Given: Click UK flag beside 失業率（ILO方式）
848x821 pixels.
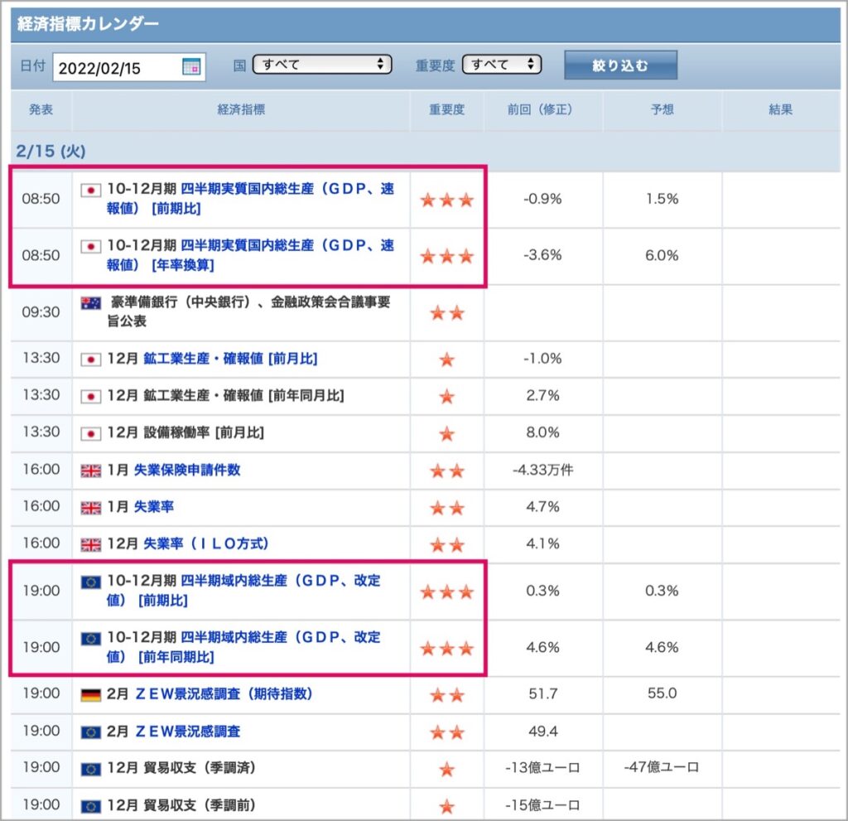Looking at the screenshot, I should click(x=91, y=544).
